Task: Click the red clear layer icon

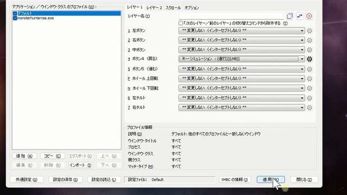Action: (x=309, y=16)
